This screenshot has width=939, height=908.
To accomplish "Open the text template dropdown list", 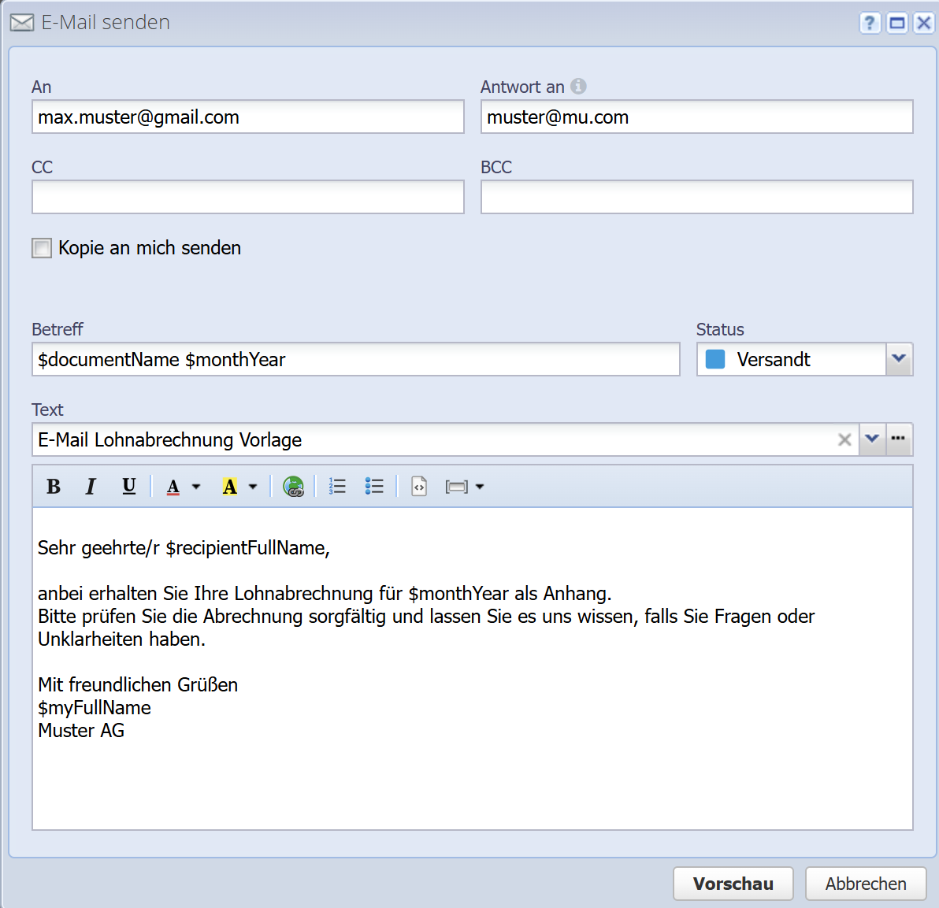I will 872,439.
